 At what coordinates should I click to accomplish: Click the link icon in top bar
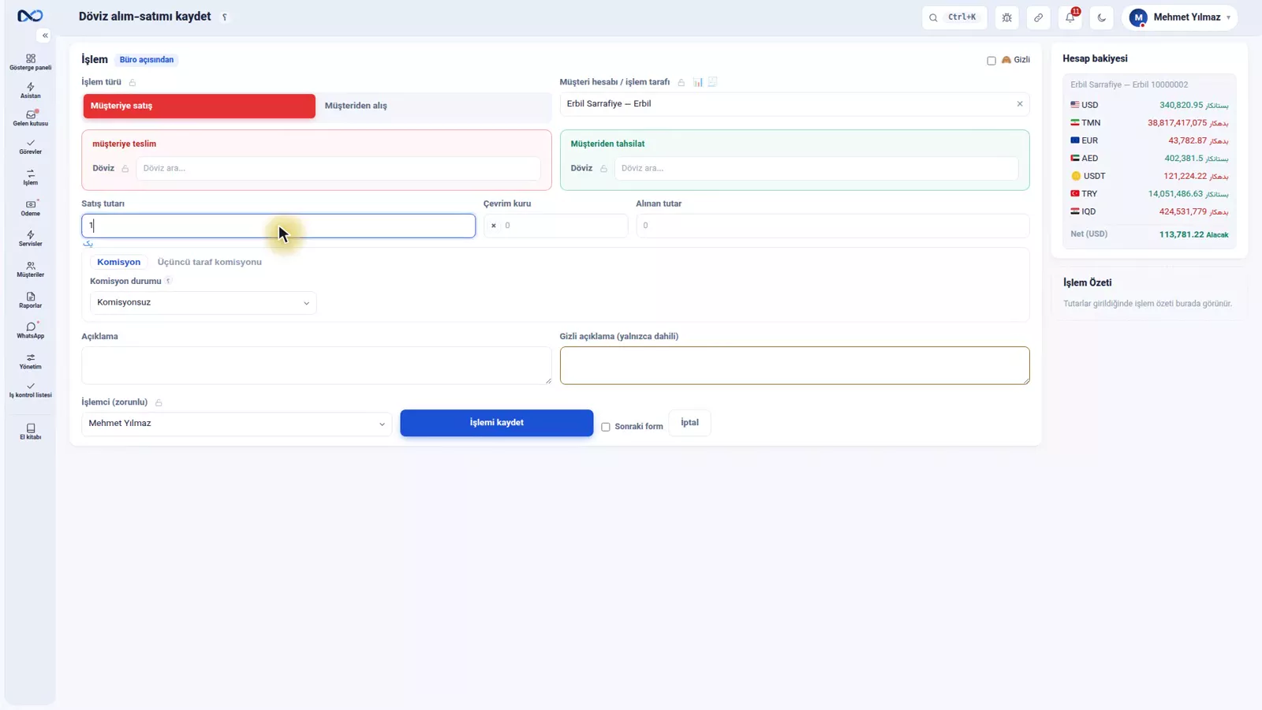(1039, 17)
